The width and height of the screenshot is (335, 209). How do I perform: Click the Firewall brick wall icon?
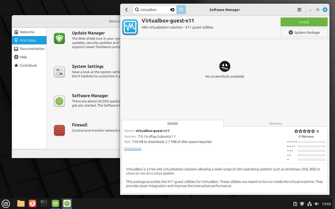click(x=59, y=130)
